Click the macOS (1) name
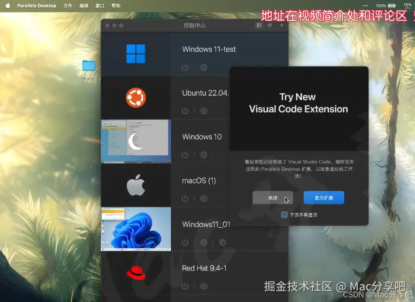 199,180
